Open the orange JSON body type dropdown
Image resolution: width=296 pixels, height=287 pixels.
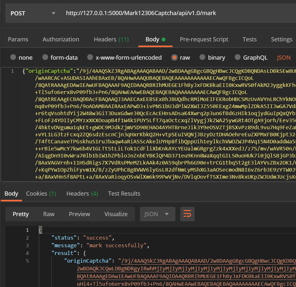(x=283, y=58)
